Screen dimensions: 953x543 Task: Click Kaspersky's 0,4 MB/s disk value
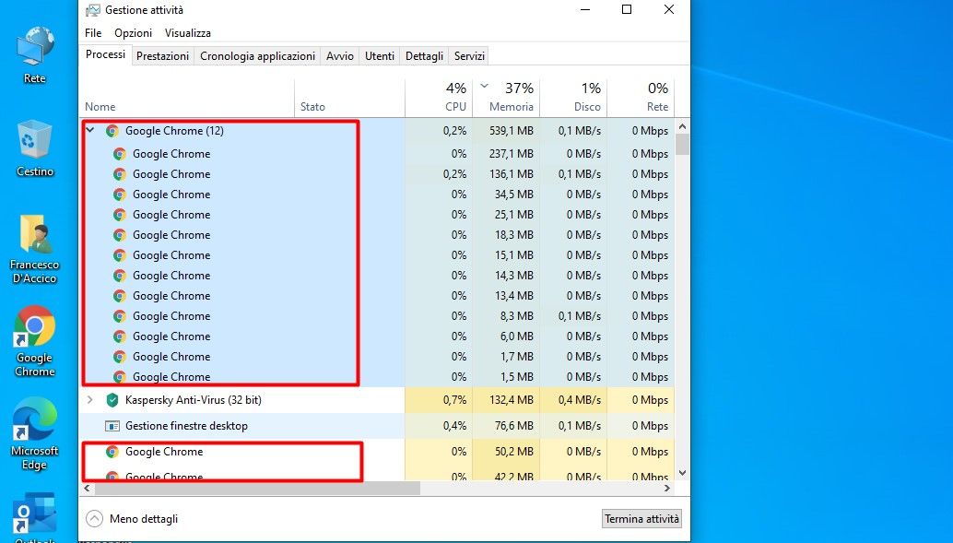pos(579,400)
